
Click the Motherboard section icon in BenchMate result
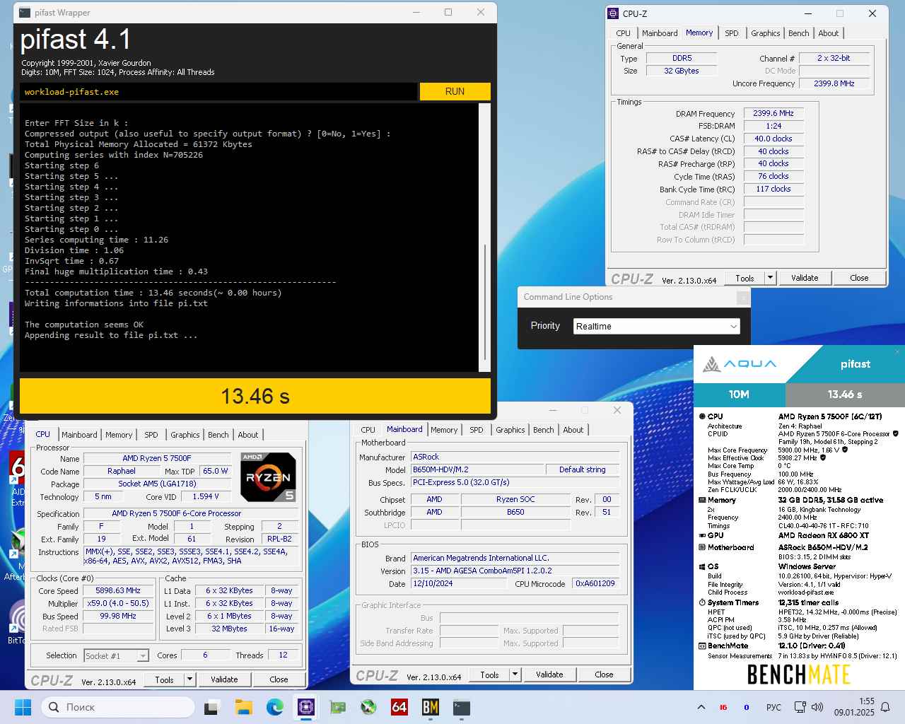[x=702, y=547]
